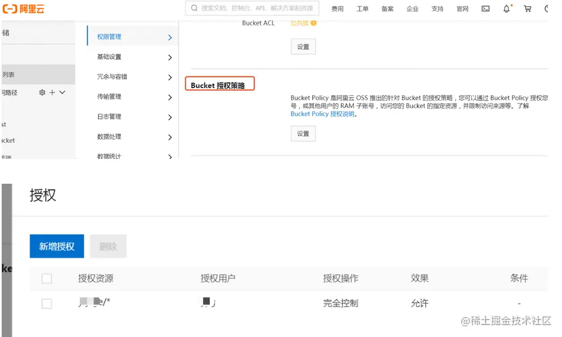This screenshot has width=562, height=337.
Task: Select the 列表 item in left panel
Action: 38,74
